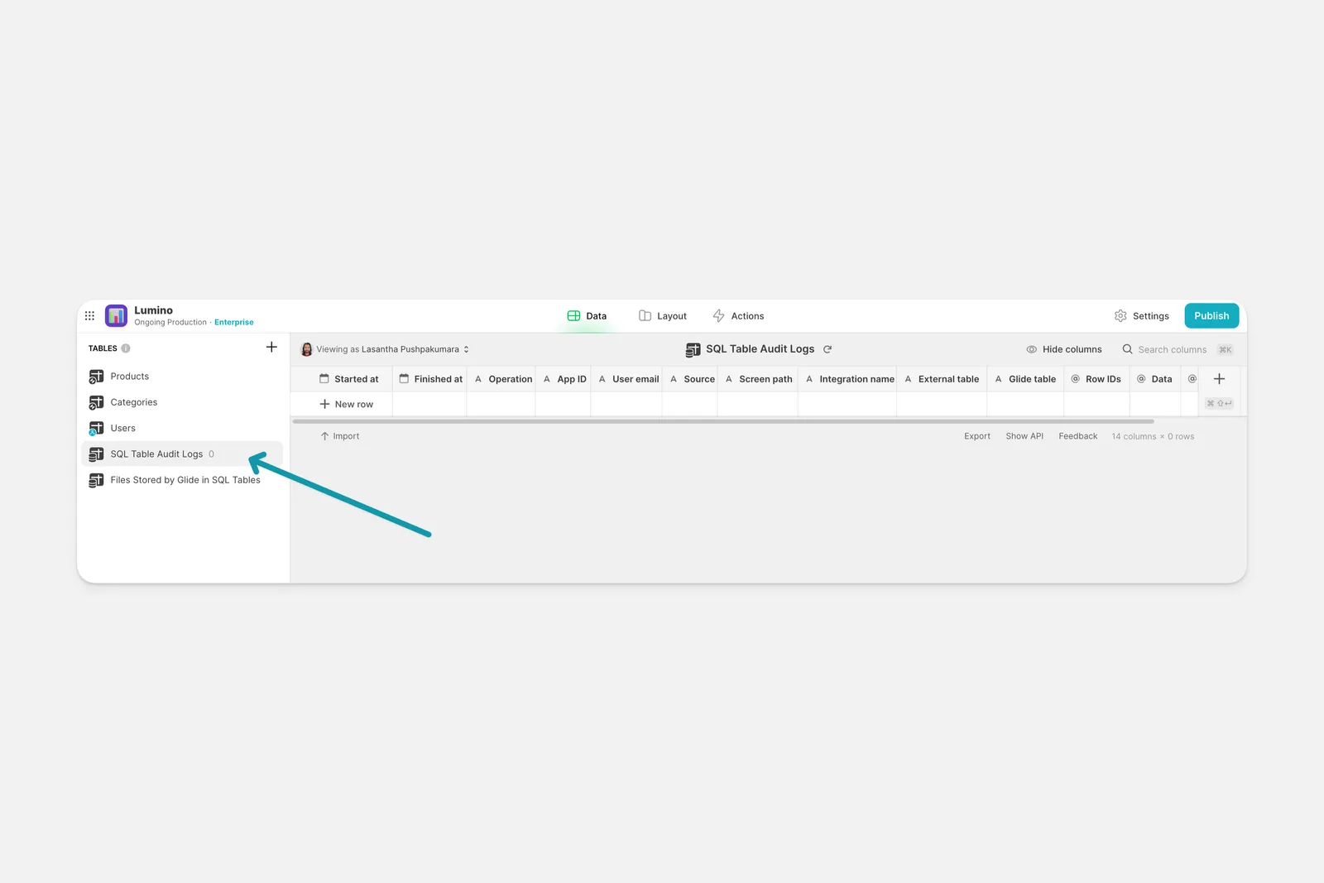Click the Started at column header
The height and width of the screenshot is (883, 1324).
(349, 379)
